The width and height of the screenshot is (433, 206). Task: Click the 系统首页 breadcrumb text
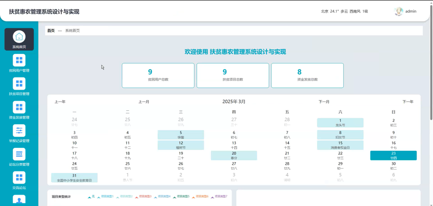(72, 30)
